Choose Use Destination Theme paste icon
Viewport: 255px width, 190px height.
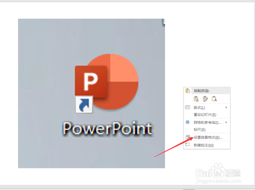coord(196,99)
